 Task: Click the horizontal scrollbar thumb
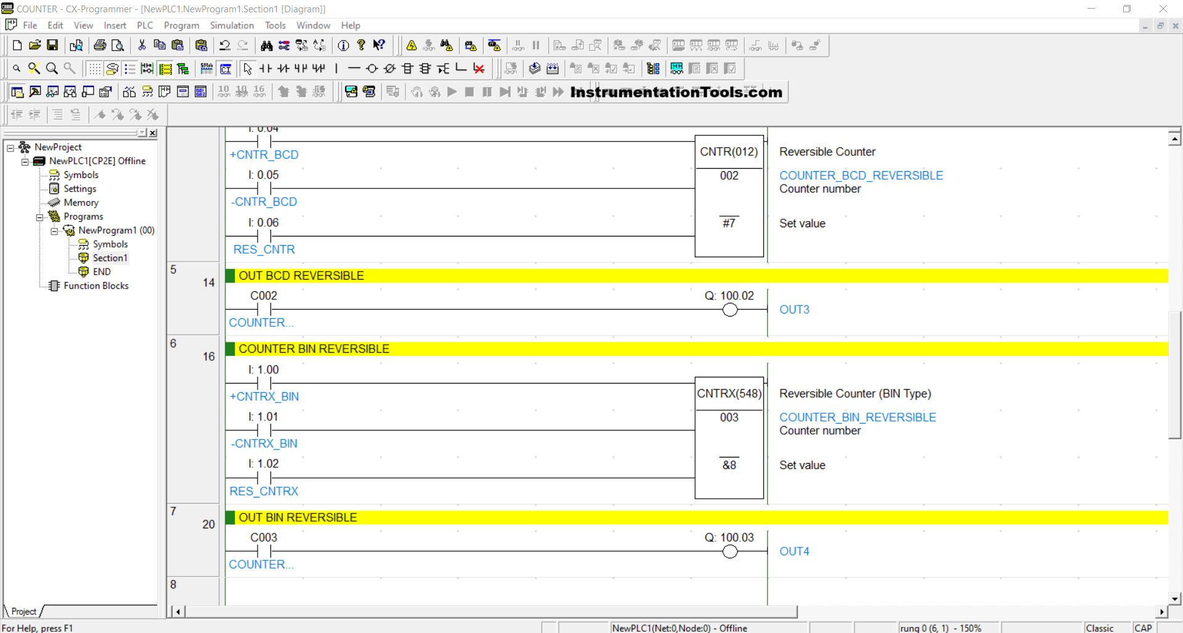coord(491,611)
